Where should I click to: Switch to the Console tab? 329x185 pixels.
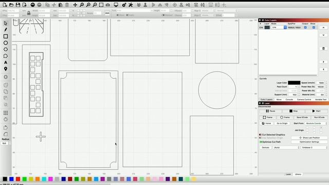click(x=289, y=99)
